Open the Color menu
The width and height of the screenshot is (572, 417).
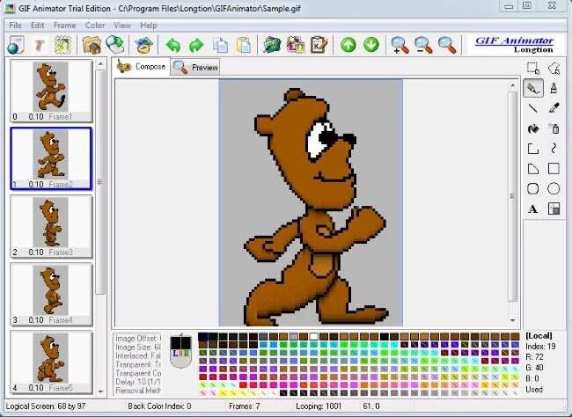tap(95, 26)
